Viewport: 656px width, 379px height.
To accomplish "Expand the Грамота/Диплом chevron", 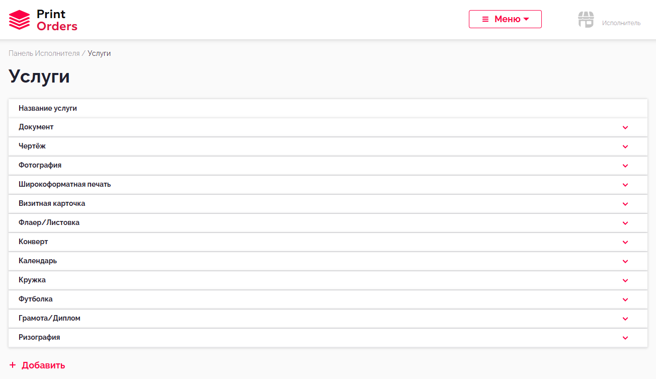I will [x=625, y=319].
